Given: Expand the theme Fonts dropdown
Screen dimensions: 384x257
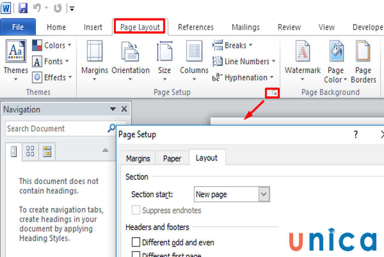Looking at the screenshot, I should tap(50, 61).
